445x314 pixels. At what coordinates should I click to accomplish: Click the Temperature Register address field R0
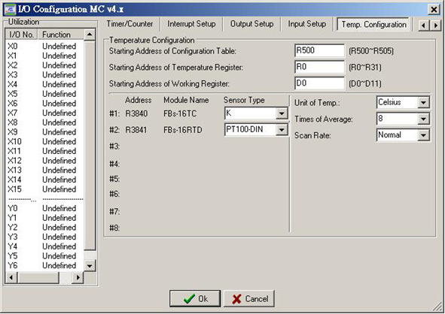[x=319, y=67]
